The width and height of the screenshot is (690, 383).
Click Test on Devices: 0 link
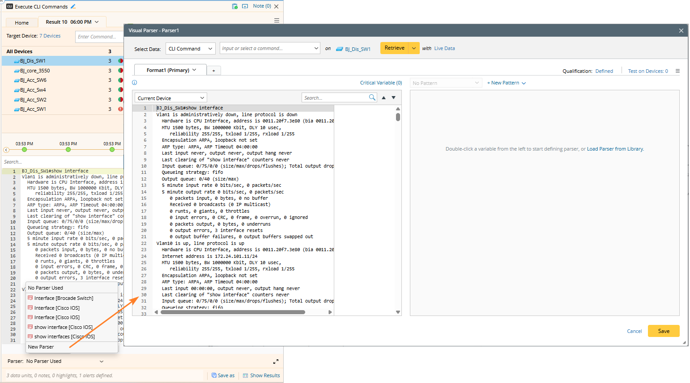[x=648, y=71]
